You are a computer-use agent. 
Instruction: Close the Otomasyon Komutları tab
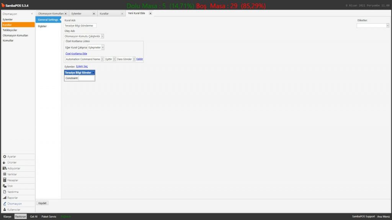65,13
